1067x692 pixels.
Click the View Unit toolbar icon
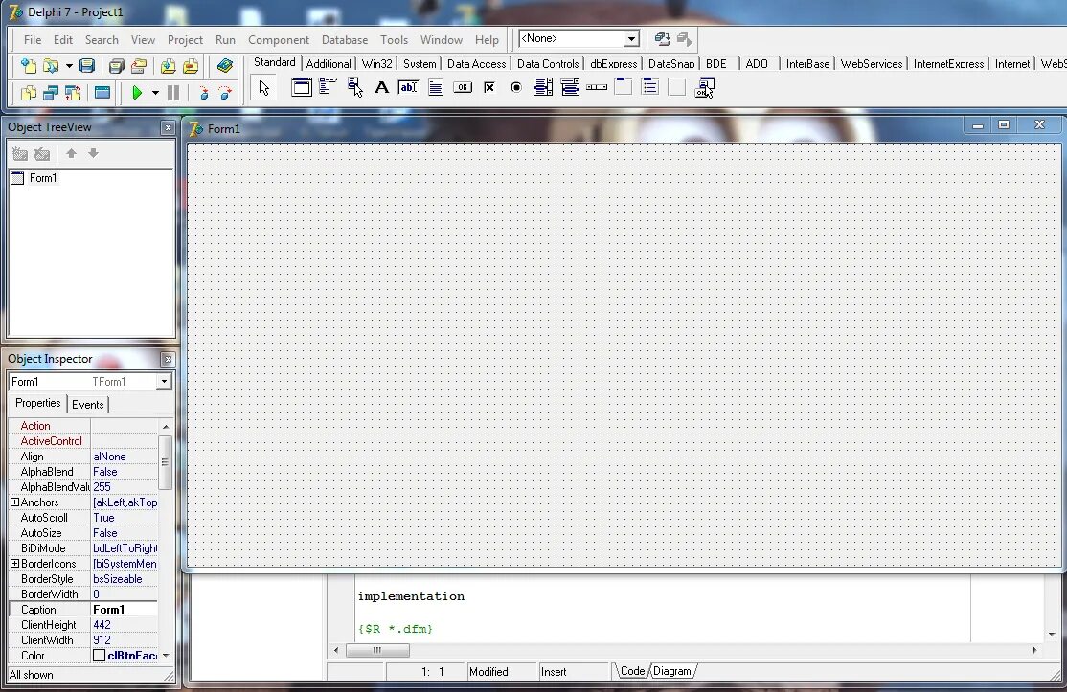(29, 93)
